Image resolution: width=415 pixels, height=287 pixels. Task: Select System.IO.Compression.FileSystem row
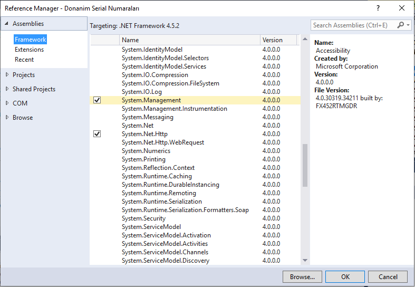point(195,83)
